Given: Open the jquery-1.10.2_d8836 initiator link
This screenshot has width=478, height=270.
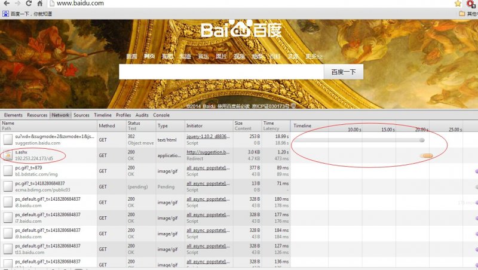Looking at the screenshot, I should (x=208, y=137).
